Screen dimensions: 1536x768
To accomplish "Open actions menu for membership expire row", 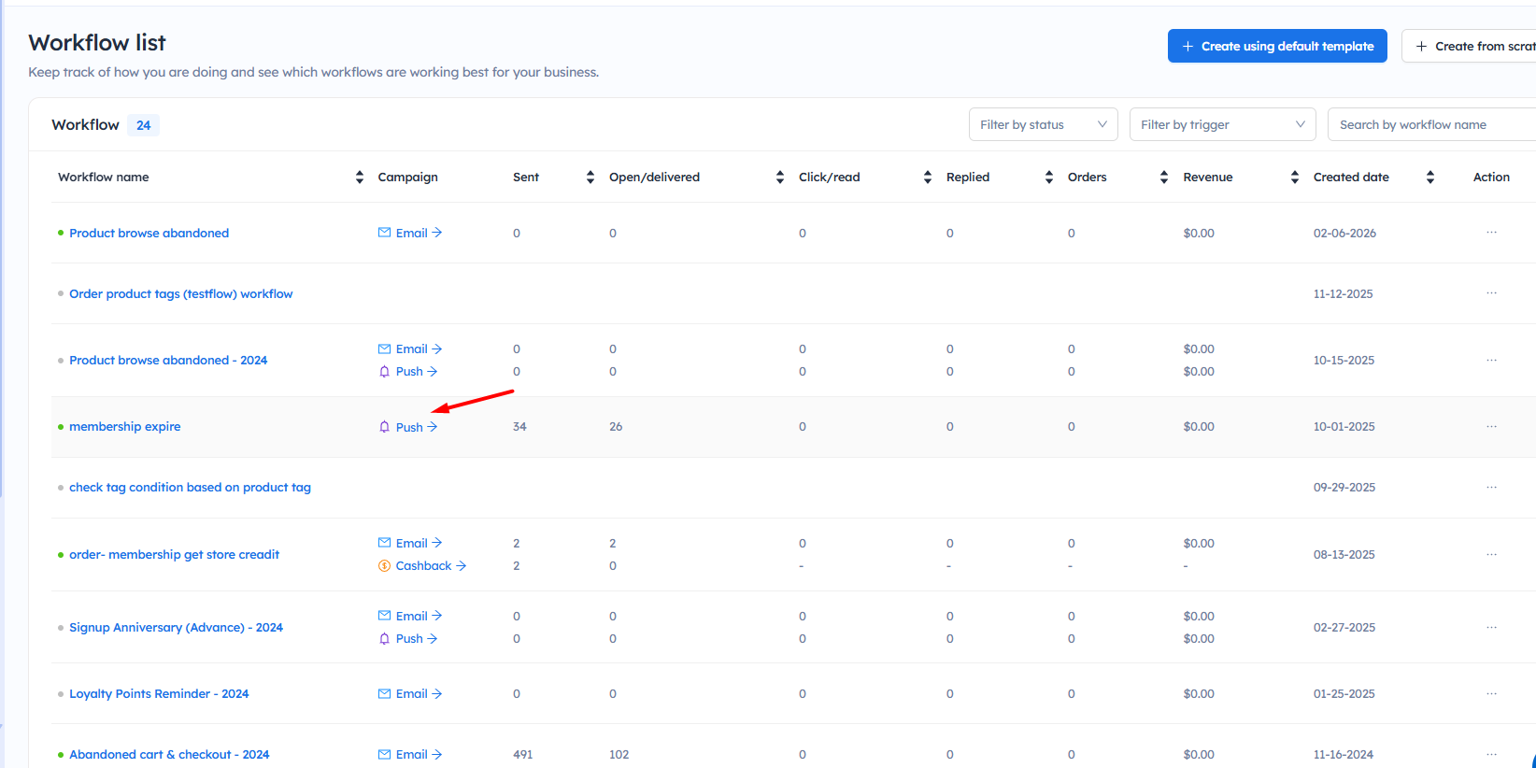I will (1491, 426).
